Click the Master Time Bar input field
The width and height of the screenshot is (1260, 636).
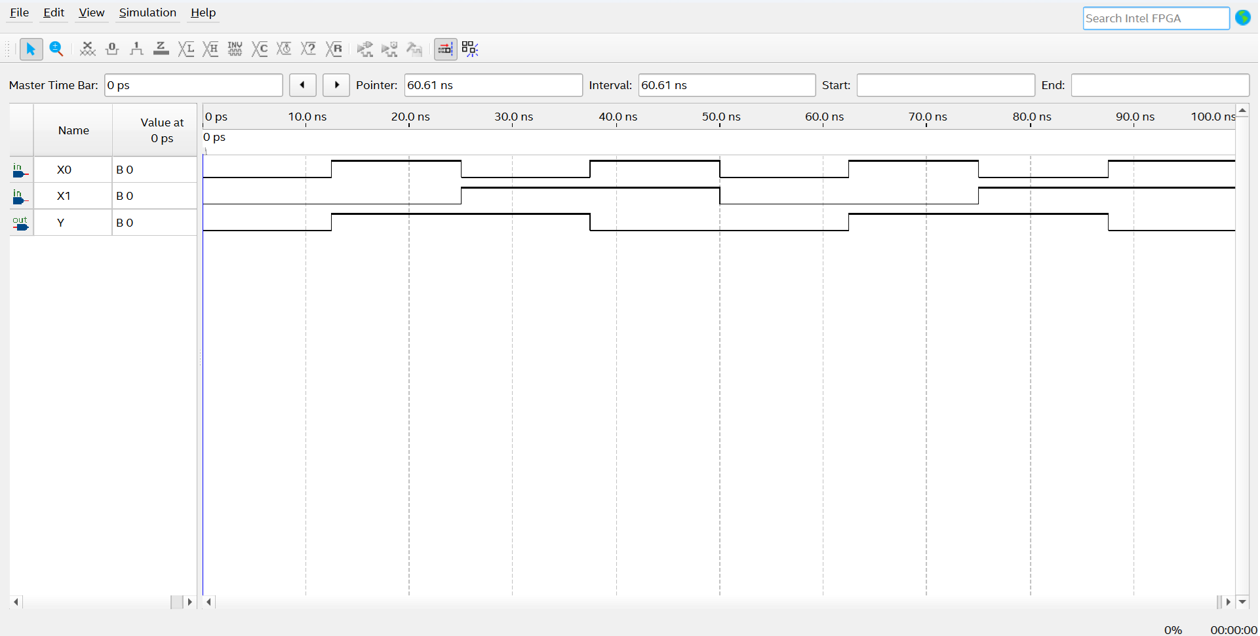pyautogui.click(x=193, y=85)
